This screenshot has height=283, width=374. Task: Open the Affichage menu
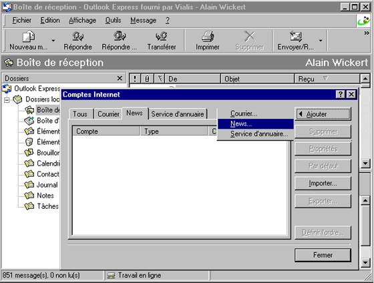pos(83,21)
